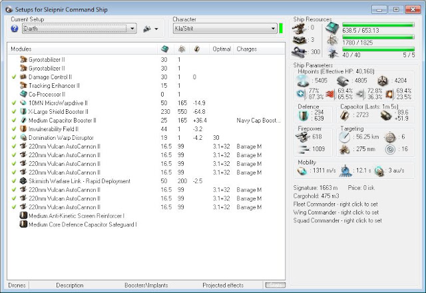The height and width of the screenshot is (293, 426).
Task: Click the capacitor recharge rate icon
Action: tap(386, 115)
